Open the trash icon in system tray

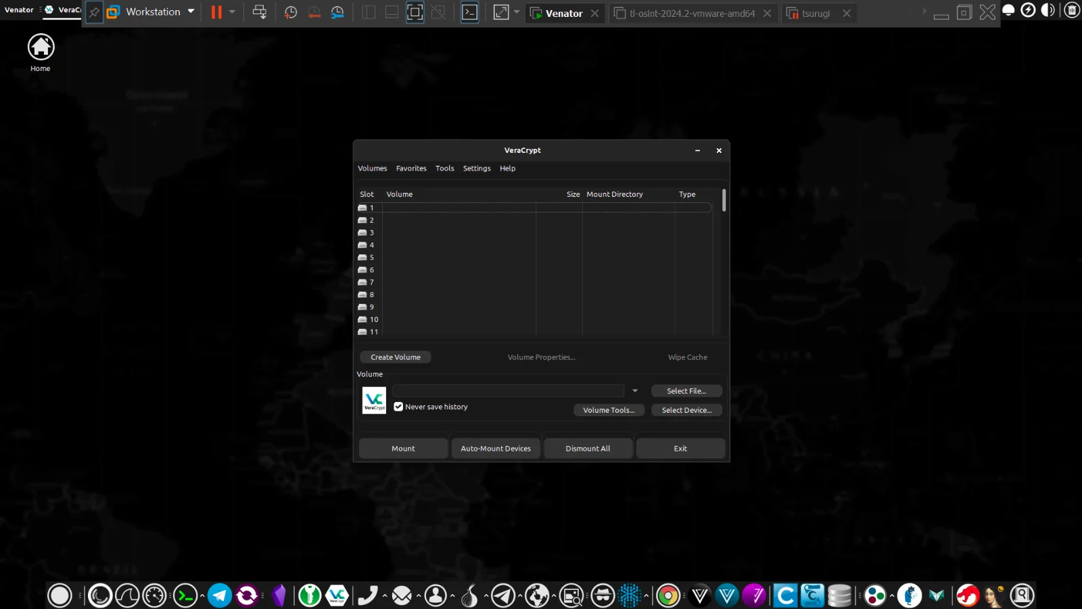(x=1072, y=10)
